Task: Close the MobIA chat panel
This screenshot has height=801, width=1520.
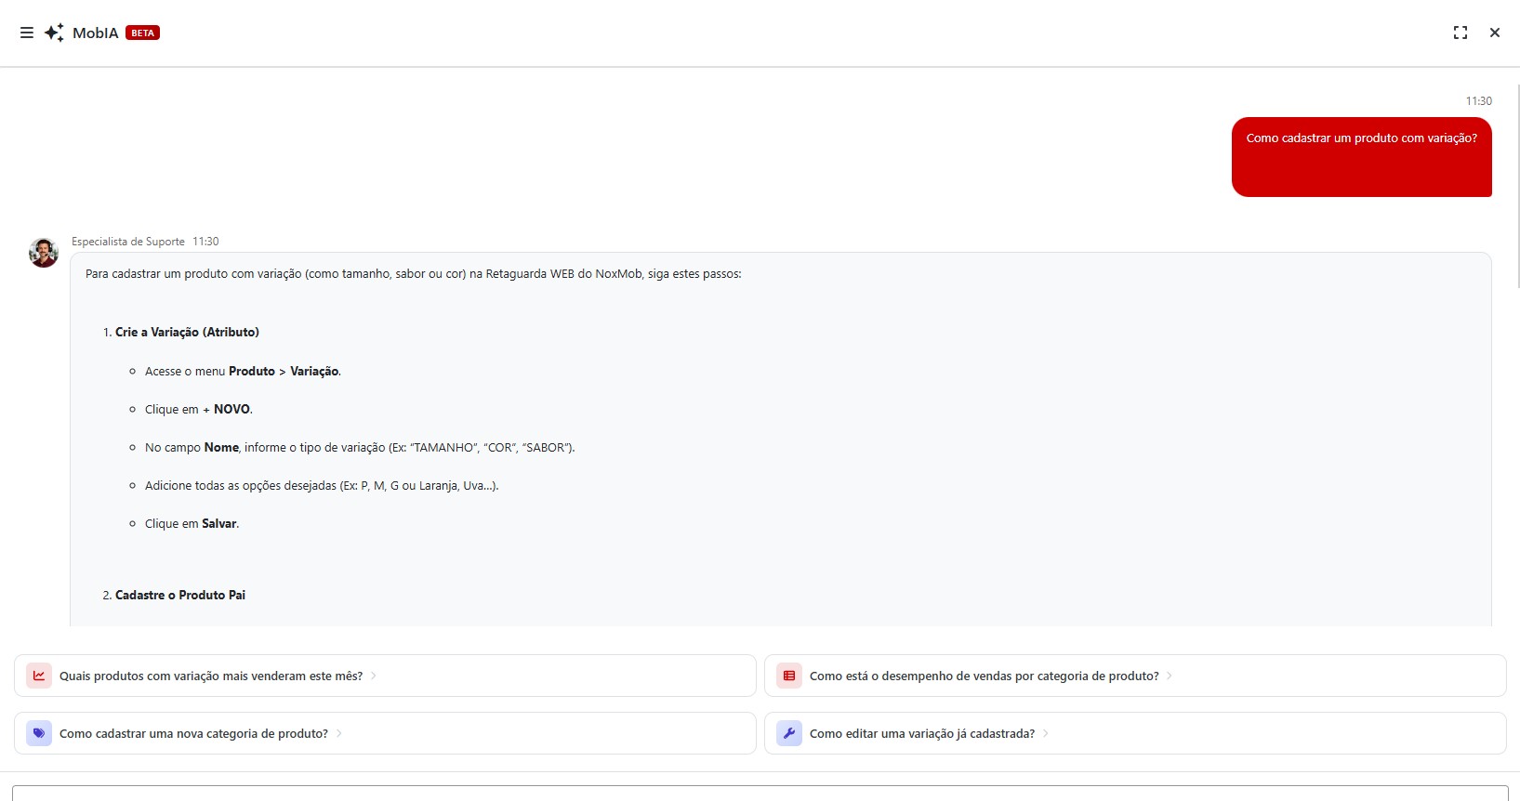Action: pos(1494,33)
